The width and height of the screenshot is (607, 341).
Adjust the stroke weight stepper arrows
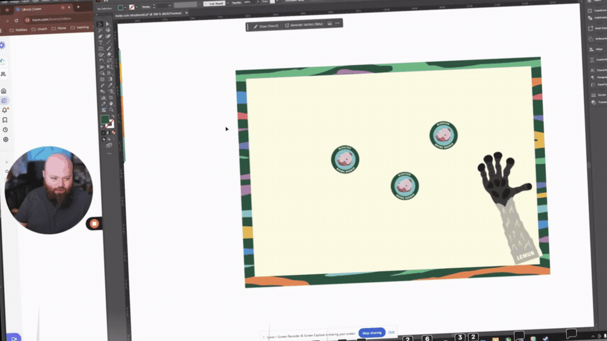tap(154, 6)
